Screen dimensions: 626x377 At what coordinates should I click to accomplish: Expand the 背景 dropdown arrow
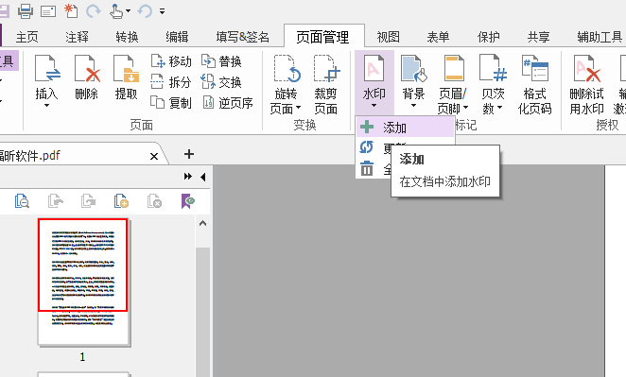(413, 105)
